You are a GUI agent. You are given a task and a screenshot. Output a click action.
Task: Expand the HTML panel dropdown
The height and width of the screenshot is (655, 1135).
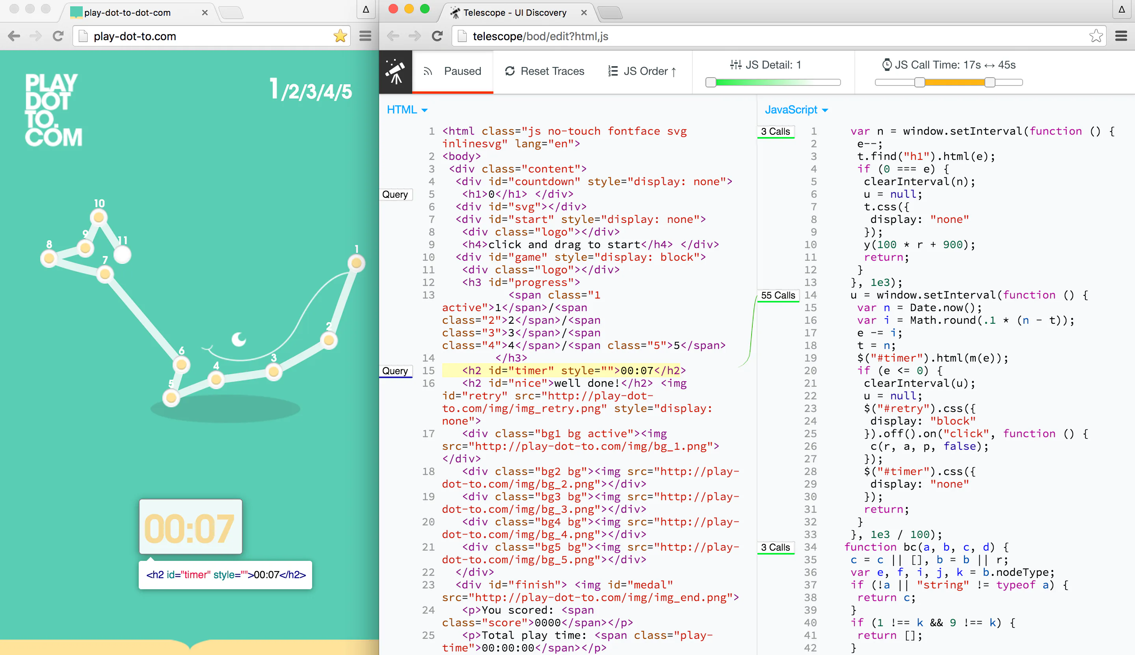pyautogui.click(x=407, y=110)
